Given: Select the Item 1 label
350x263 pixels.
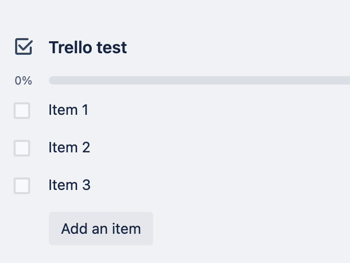Looking at the screenshot, I should [x=68, y=110].
